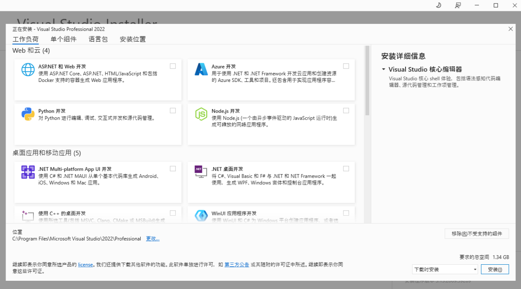
Task: Click the 安装(I) button
Action: point(495,270)
